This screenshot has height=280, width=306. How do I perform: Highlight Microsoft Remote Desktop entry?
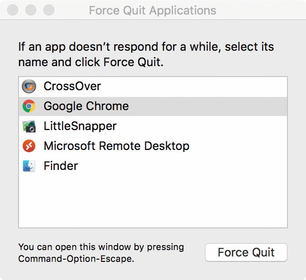point(153,146)
